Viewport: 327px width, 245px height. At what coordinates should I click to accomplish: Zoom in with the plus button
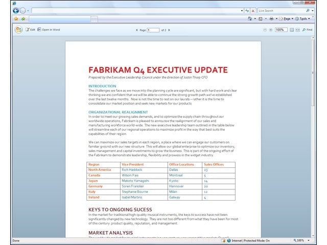[x=271, y=30]
